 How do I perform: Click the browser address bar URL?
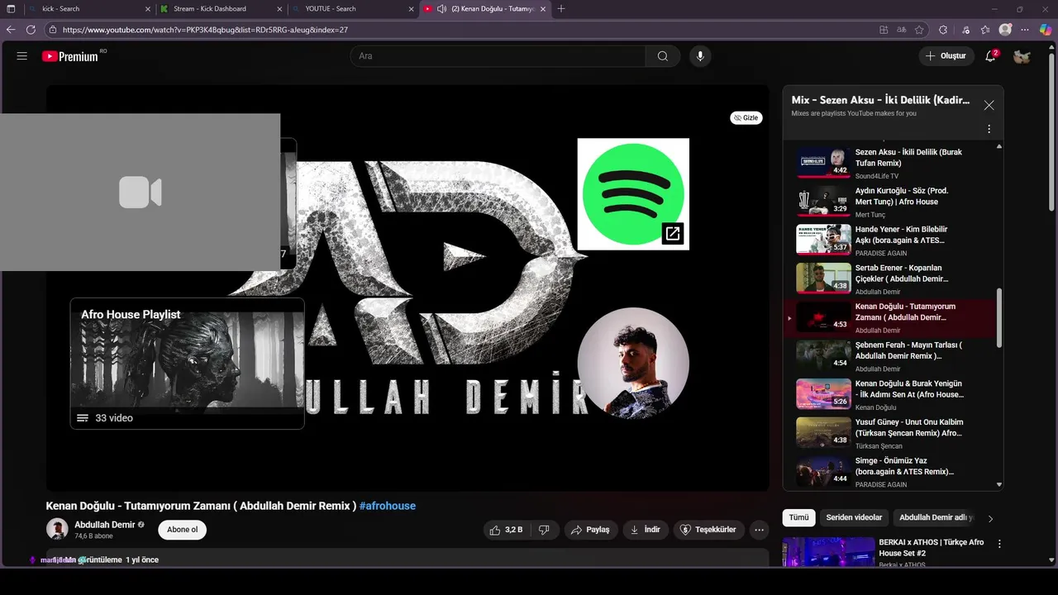pyautogui.click(x=205, y=30)
